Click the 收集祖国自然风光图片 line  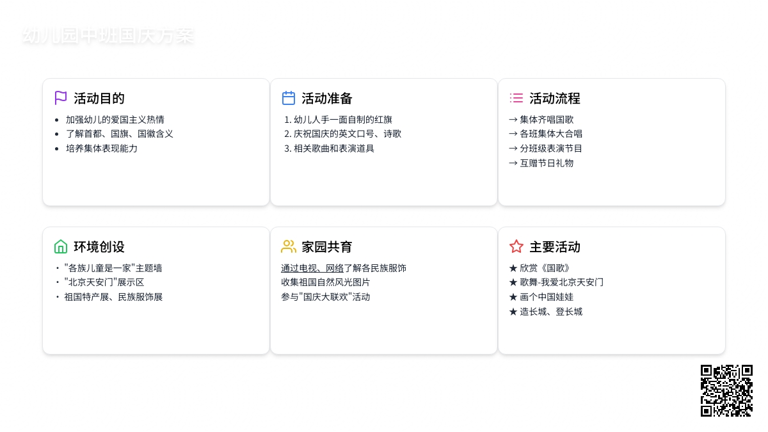click(326, 282)
